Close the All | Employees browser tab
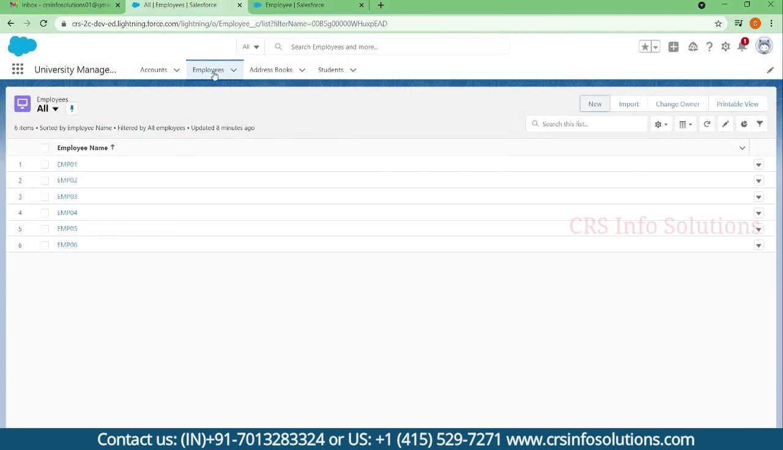The image size is (783, 450). click(x=239, y=6)
